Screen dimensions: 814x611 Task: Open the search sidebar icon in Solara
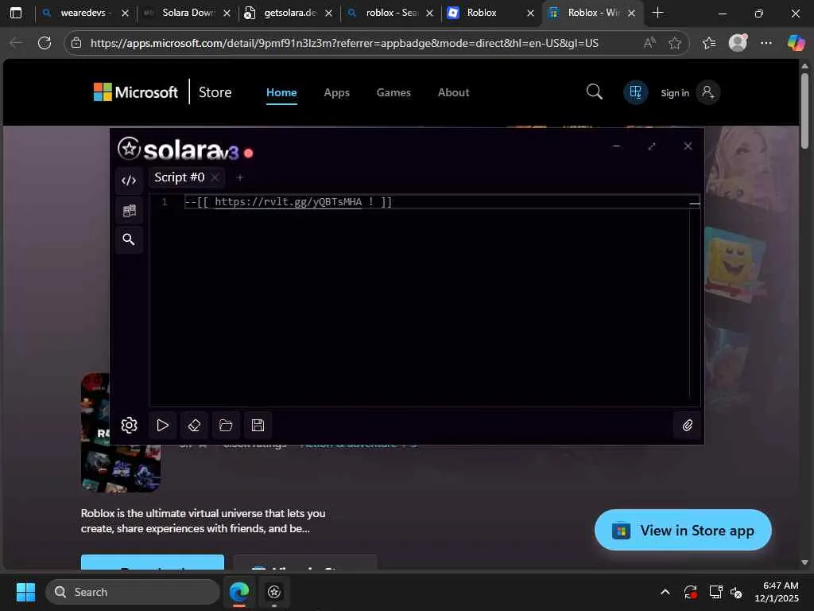pyautogui.click(x=129, y=239)
